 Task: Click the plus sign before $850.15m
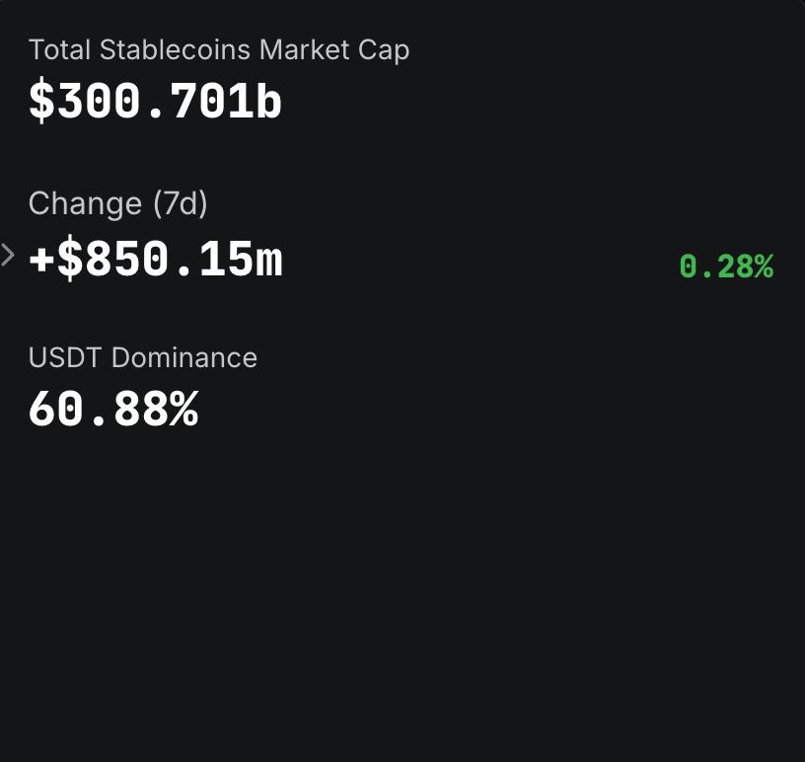[41, 260]
